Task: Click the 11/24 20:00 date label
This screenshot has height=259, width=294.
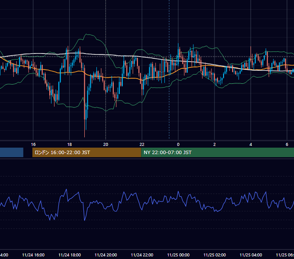Action: click(106, 255)
